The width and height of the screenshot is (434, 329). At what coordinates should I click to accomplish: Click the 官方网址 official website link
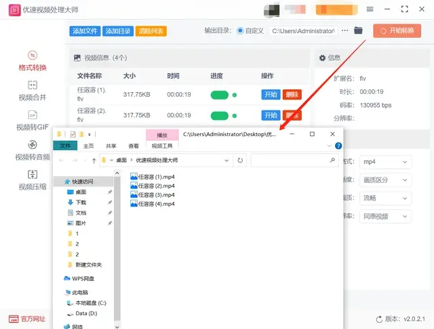[27, 319]
